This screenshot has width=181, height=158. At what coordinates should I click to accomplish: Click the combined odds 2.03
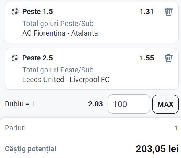pyautogui.click(x=95, y=104)
